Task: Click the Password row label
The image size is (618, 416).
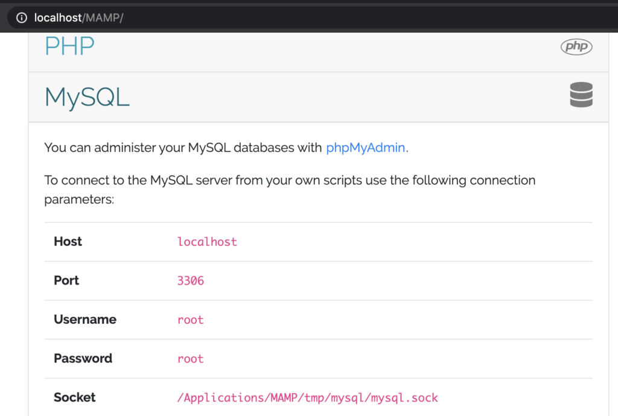Action: pyautogui.click(x=83, y=358)
